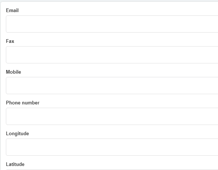Click the Fax label text
Image resolution: width=218 pixels, height=170 pixels.
point(10,41)
